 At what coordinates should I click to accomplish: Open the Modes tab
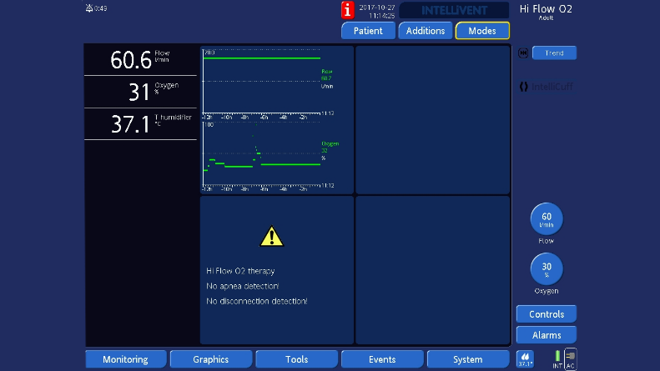tap(482, 31)
